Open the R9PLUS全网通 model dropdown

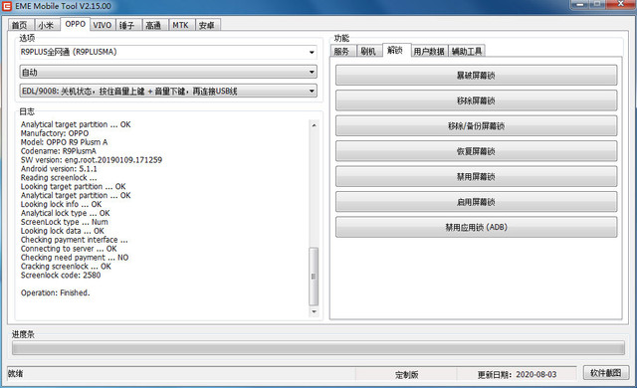[168, 52]
